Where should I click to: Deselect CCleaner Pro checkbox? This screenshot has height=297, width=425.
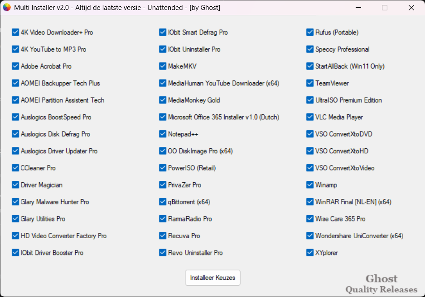[15, 168]
